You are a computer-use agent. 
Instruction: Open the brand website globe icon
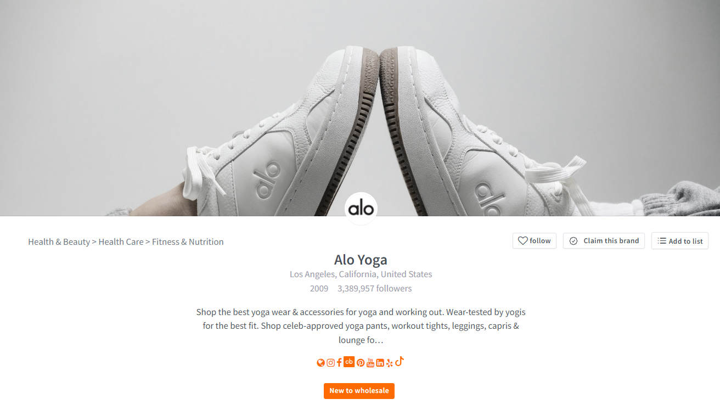[321, 363]
